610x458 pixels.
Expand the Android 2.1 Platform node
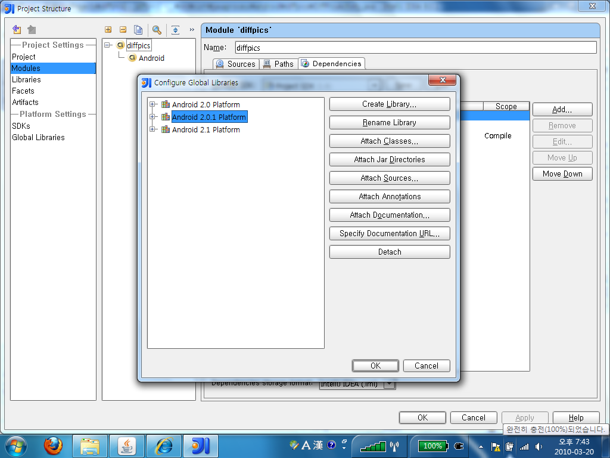pyautogui.click(x=152, y=129)
